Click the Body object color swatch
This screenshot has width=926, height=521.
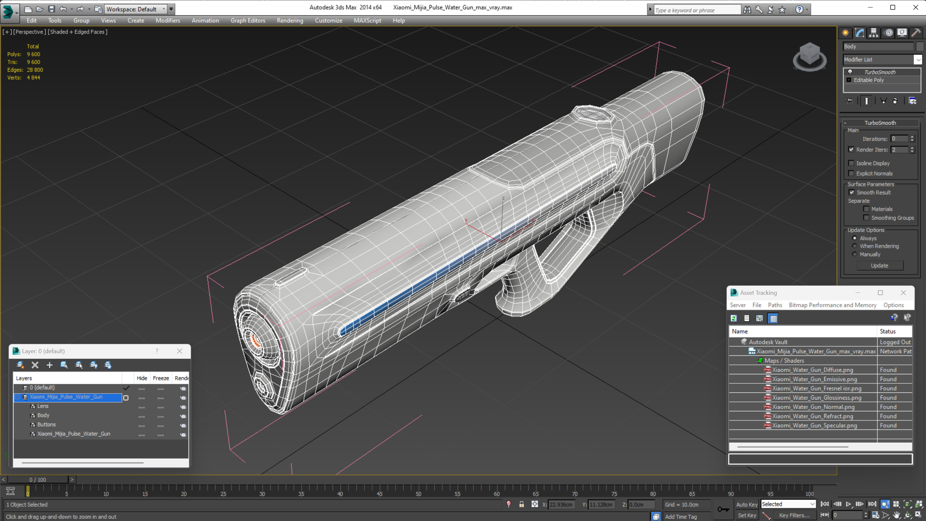click(x=920, y=46)
